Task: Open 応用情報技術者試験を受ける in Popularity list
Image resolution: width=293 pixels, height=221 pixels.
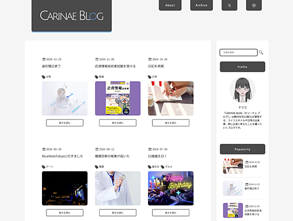Action: (x=253, y=212)
